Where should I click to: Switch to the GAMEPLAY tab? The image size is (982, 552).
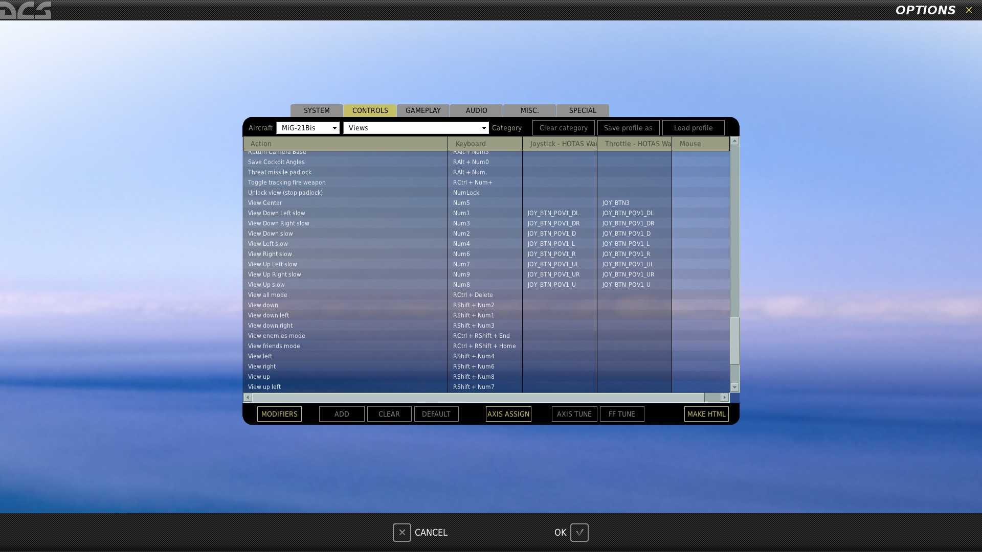423,110
